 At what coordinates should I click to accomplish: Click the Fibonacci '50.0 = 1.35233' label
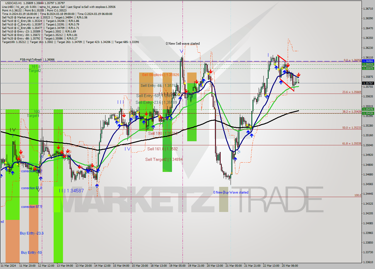352,128
